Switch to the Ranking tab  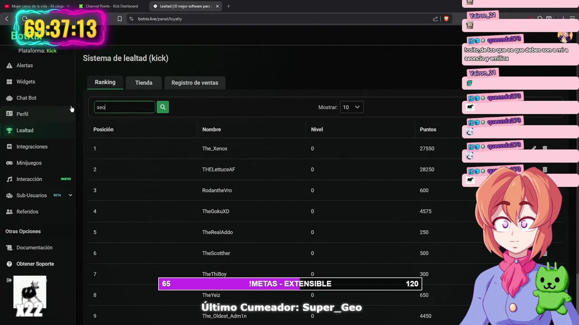point(105,82)
